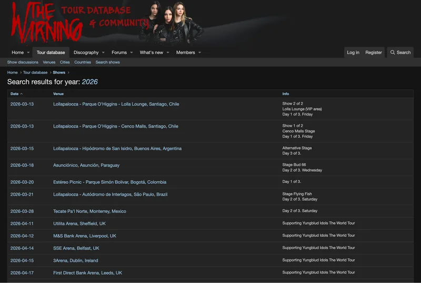
Task: Click the 2026-04-15 date link
Action: 22,260
